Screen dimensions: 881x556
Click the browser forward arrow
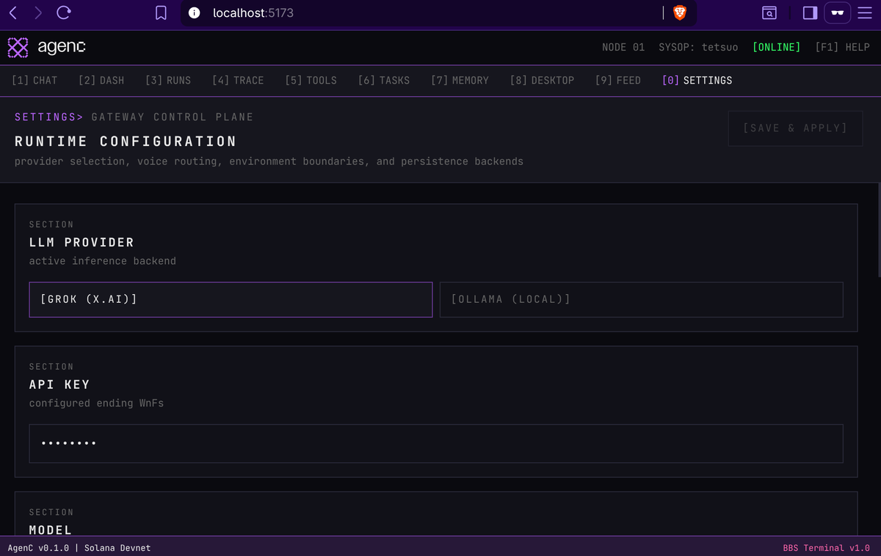(x=38, y=12)
